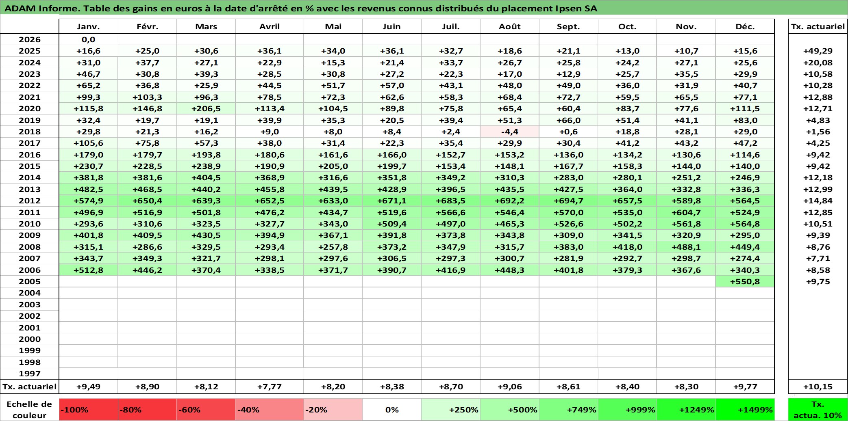Click the +238,9 cell for Mars 2015
This screenshot has height=421, width=848.
tap(206, 166)
